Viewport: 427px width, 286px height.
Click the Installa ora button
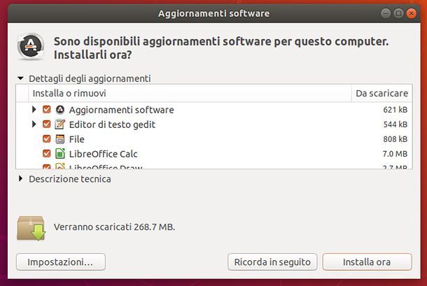pos(367,262)
